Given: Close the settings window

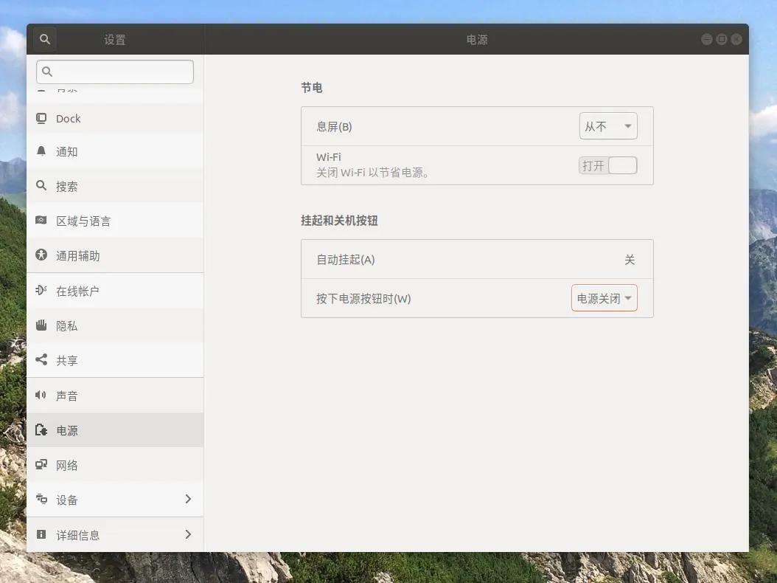Looking at the screenshot, I should click(x=737, y=39).
